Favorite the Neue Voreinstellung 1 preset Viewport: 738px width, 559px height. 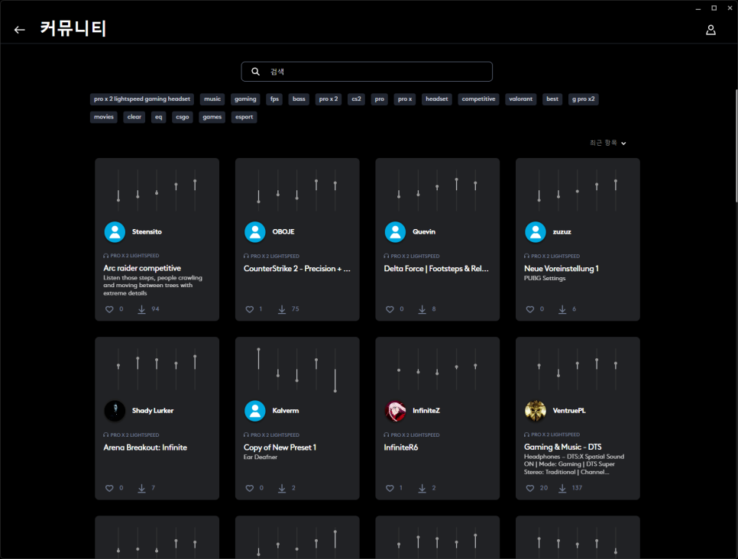point(530,309)
